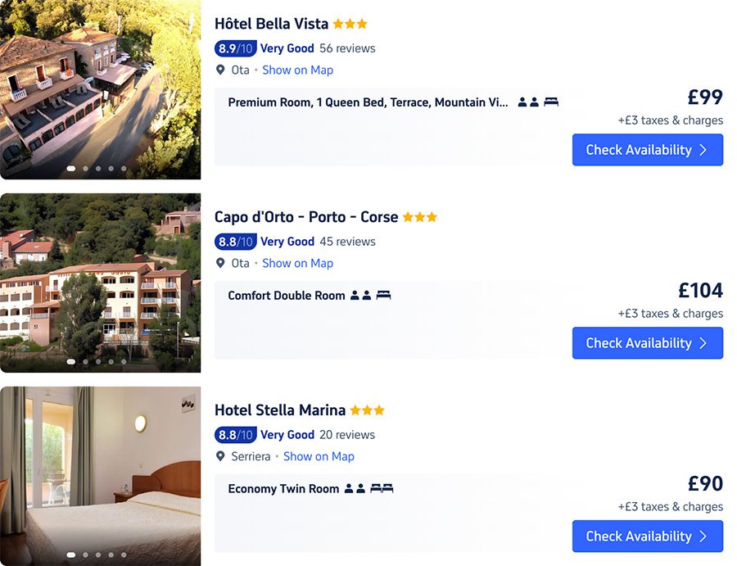Click the location pin icon beside Ota for Bella Vista
737x566 pixels.
pyautogui.click(x=221, y=70)
